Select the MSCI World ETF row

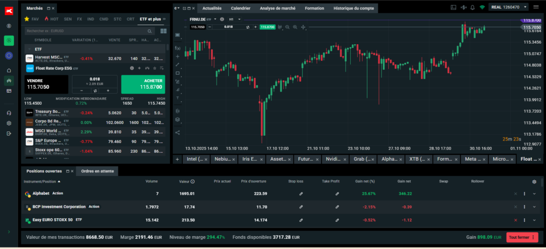95,132
